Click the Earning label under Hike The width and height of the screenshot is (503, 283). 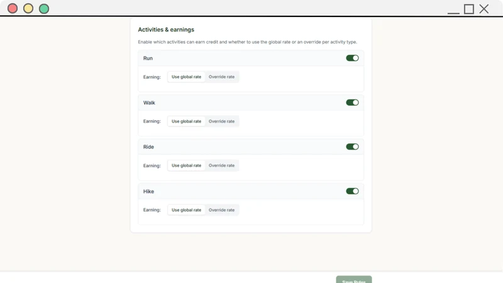[x=152, y=210]
